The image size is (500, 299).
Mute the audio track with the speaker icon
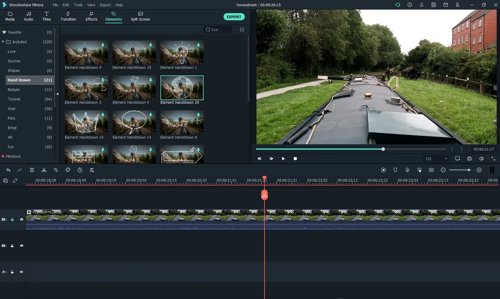(x=21, y=272)
